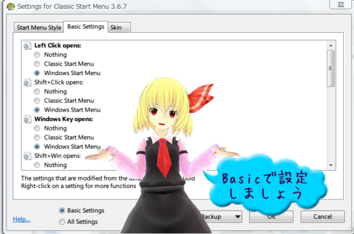This screenshot has width=354, height=234.
Task: Open the Backup dropdown arrow
Action: [x=237, y=217]
